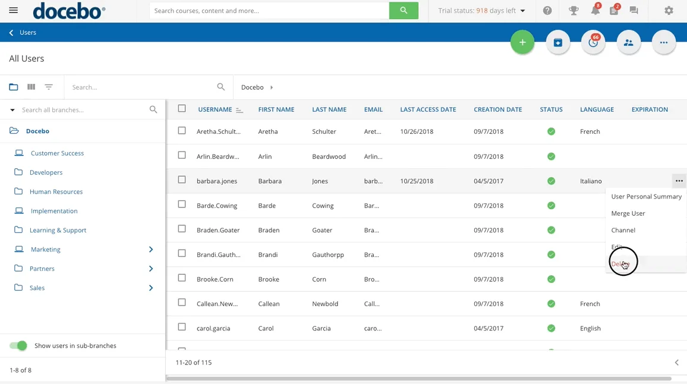
Task: Select the Braden.Goater row checkbox
Action: [182, 229]
